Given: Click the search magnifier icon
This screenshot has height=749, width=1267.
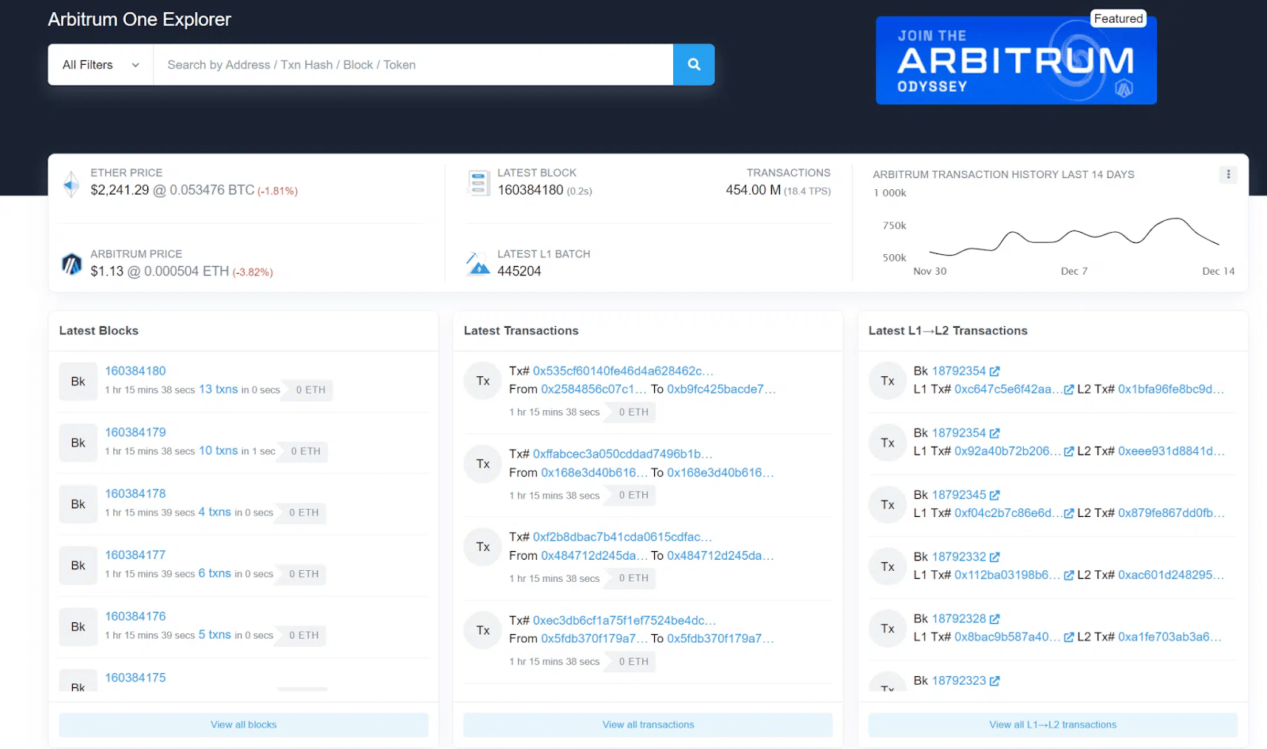Looking at the screenshot, I should 693,64.
